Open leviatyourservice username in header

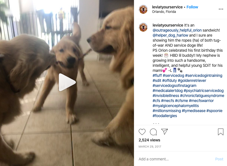point(167,7)
